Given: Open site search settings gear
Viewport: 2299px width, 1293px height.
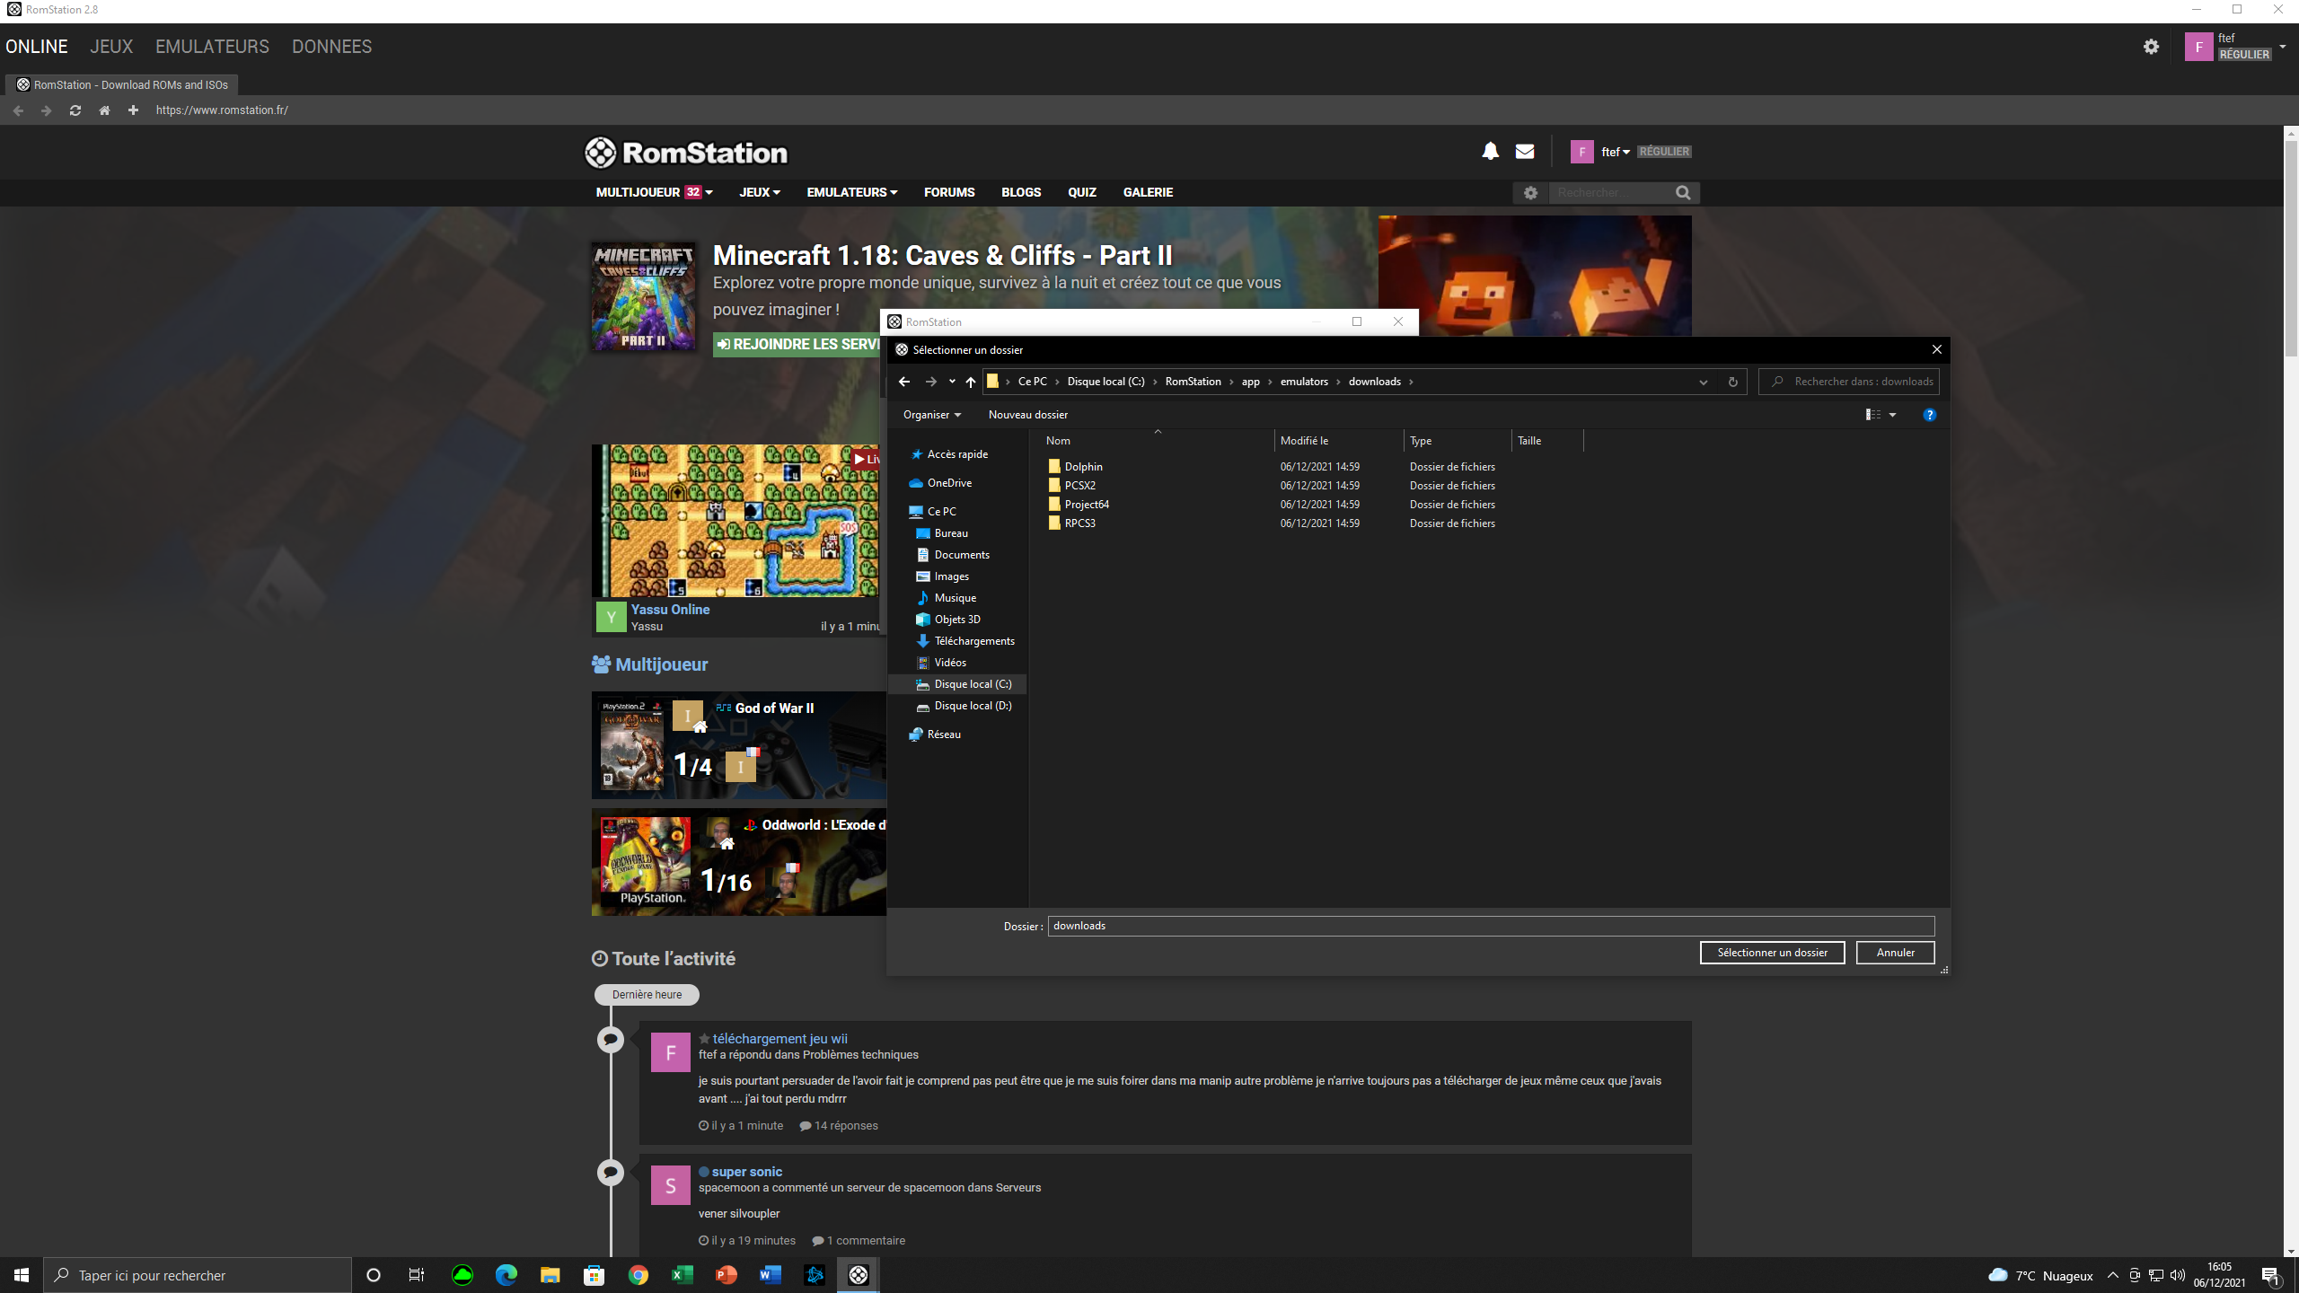Looking at the screenshot, I should point(1531,193).
